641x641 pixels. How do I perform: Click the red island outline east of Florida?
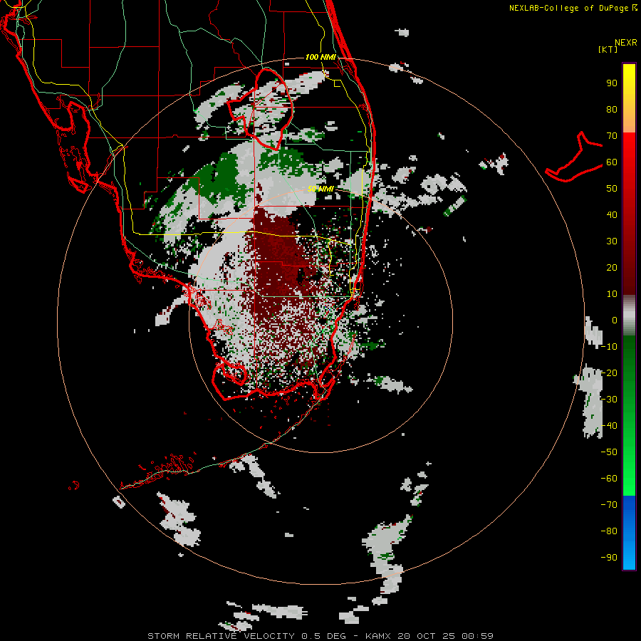(574, 157)
